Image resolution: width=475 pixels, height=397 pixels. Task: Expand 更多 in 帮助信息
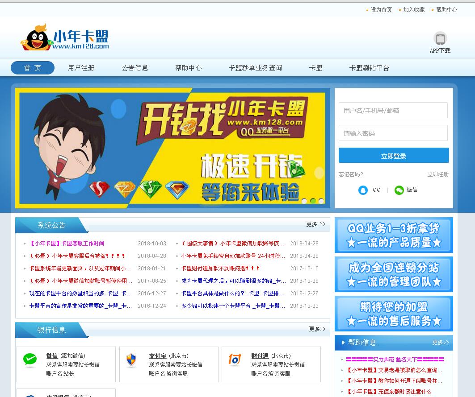440,342
